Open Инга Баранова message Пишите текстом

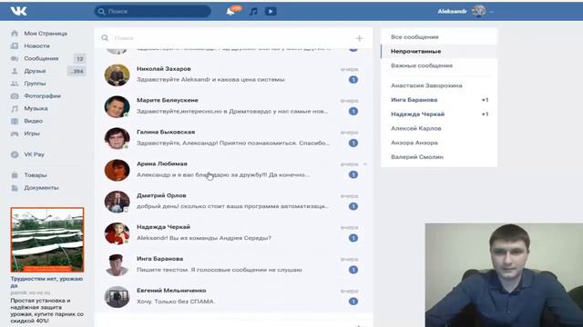220,270
